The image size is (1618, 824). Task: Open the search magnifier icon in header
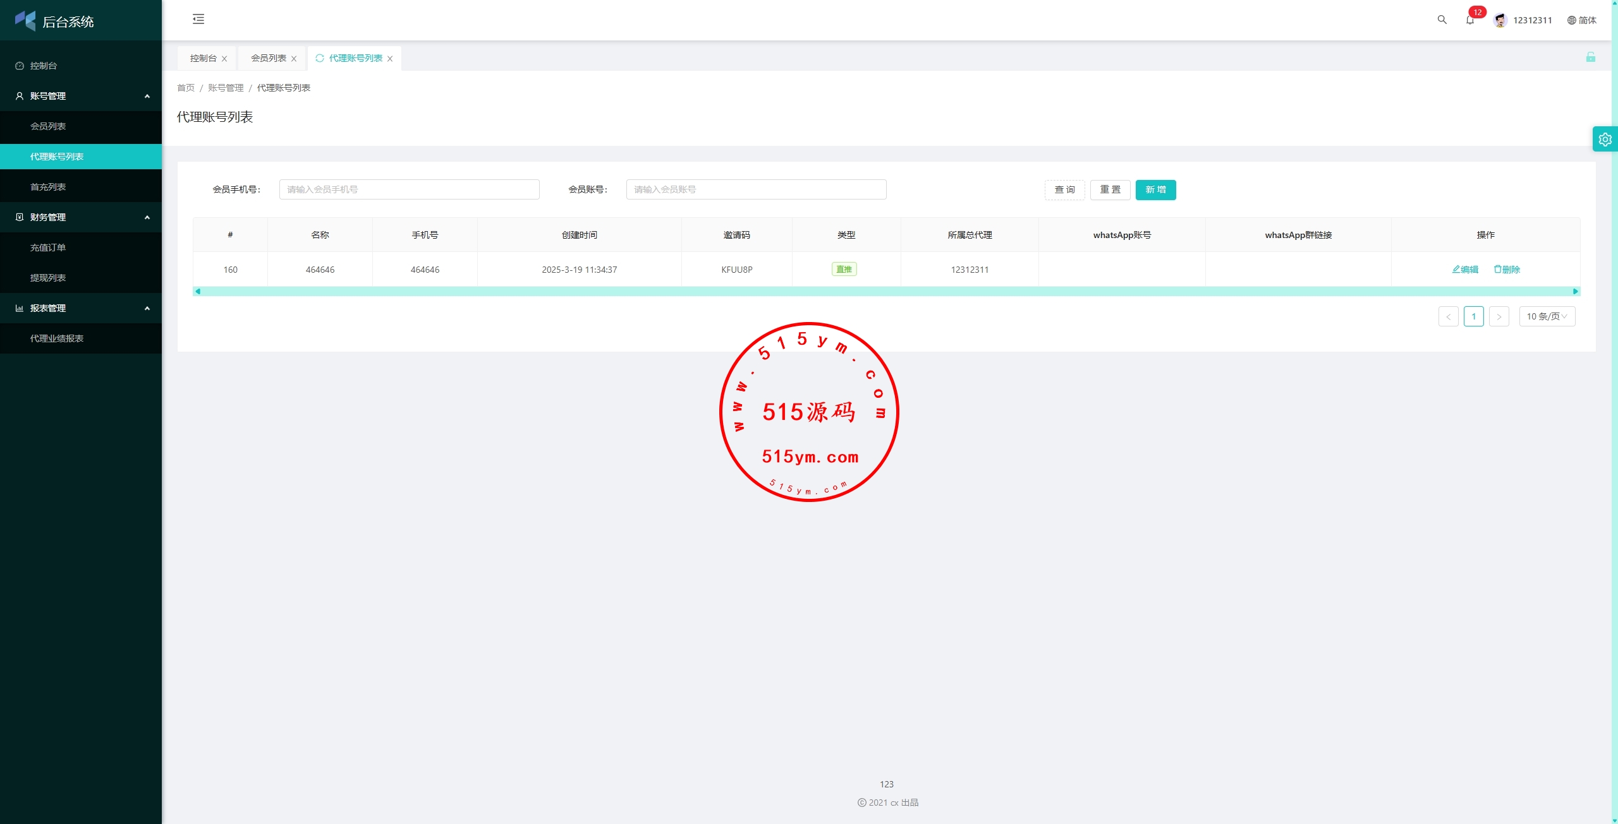[x=1442, y=20]
